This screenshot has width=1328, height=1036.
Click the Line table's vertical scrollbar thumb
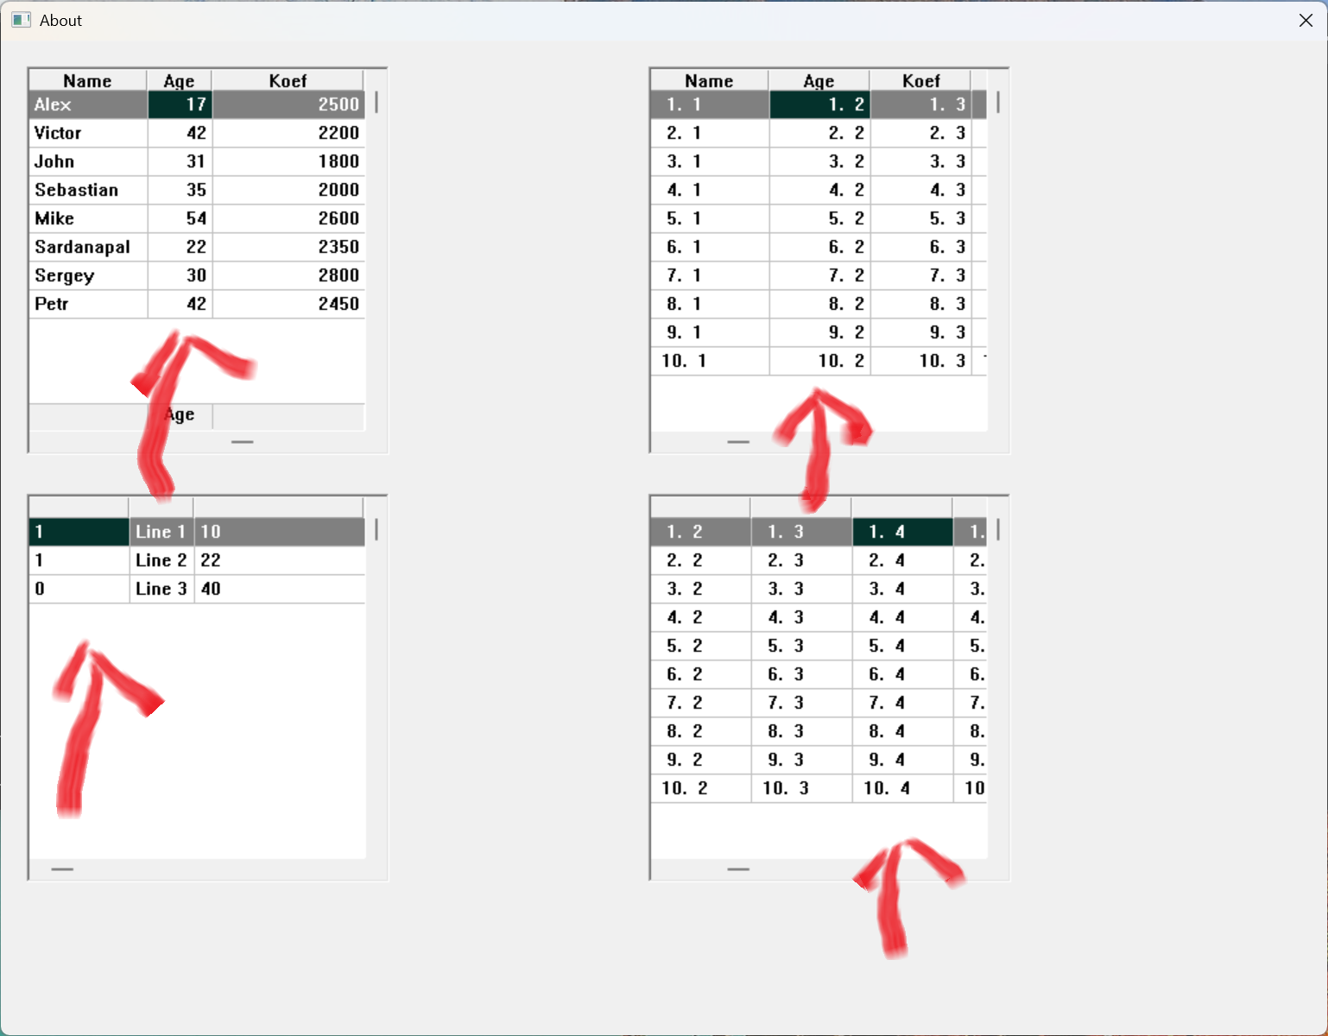[x=376, y=530]
